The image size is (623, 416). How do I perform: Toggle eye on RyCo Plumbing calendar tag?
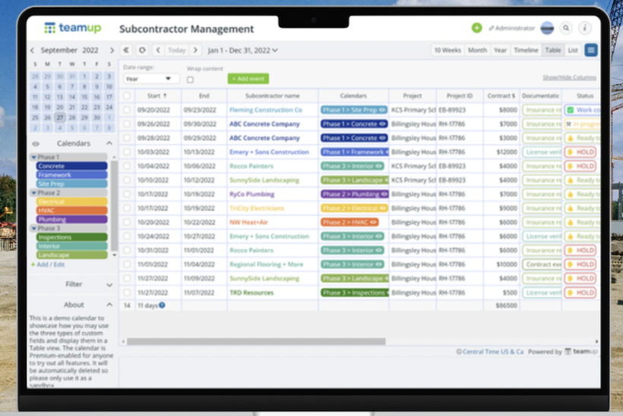tap(384, 194)
